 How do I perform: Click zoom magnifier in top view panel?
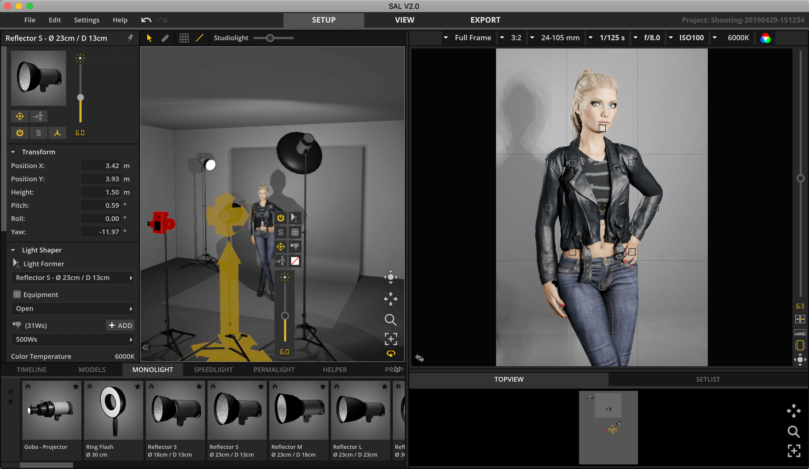[794, 432]
